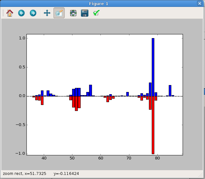205x179 pixels.
Task: Open Configure subplots tool
Action: pyautogui.click(x=73, y=13)
